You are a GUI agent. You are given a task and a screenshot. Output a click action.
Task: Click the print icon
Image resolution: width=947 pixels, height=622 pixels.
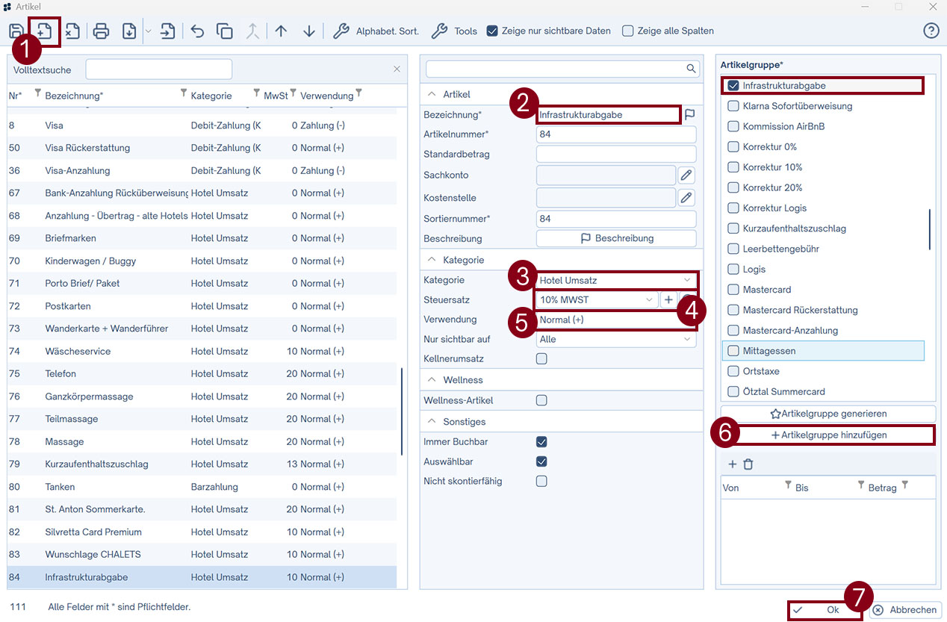pyautogui.click(x=102, y=31)
